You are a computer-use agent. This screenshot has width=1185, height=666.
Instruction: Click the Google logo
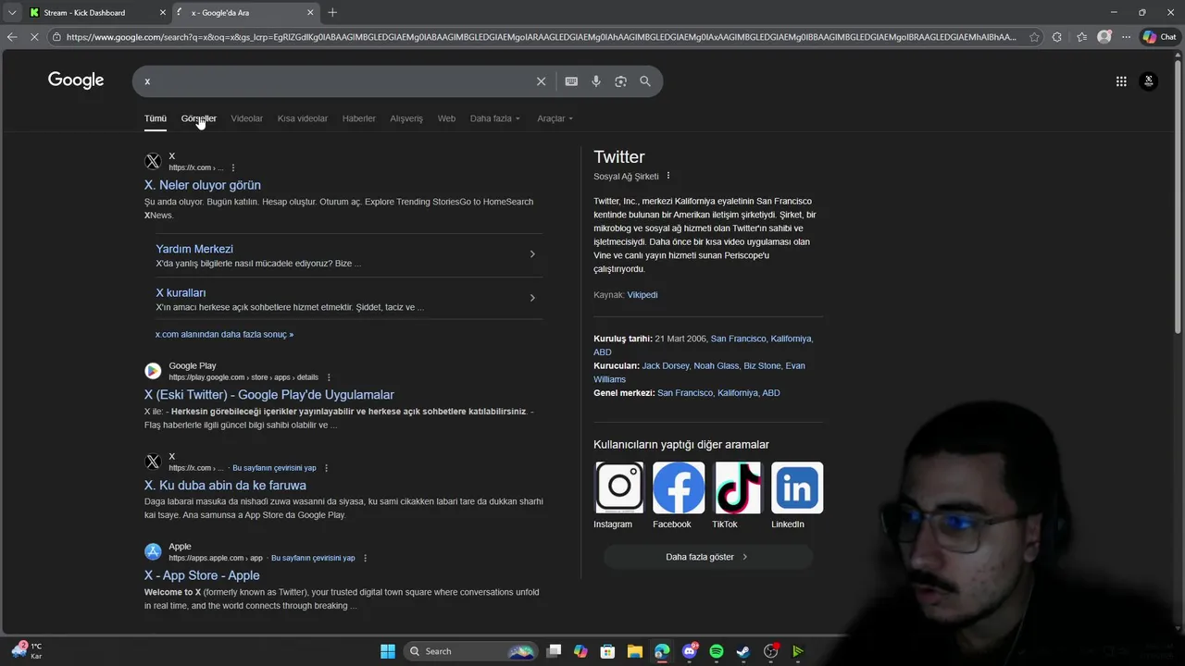[x=76, y=80]
